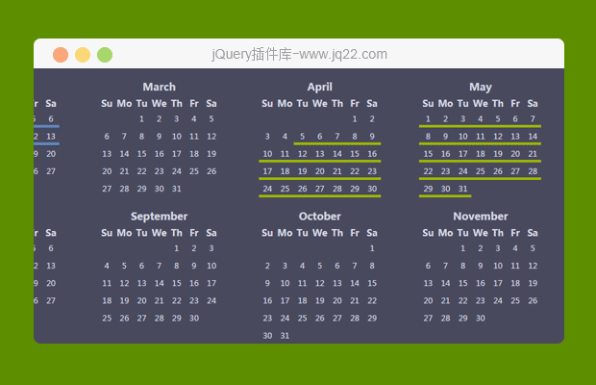Select May 14
This screenshot has height=385, width=596.
[x=533, y=137]
